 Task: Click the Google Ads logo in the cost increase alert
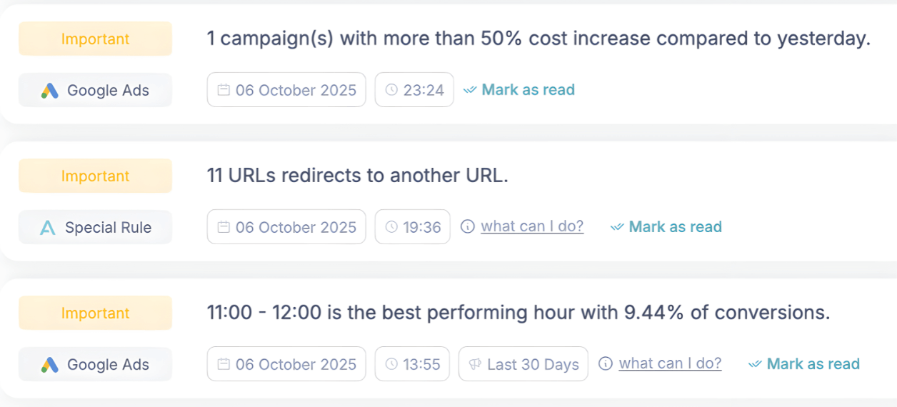[49, 91]
